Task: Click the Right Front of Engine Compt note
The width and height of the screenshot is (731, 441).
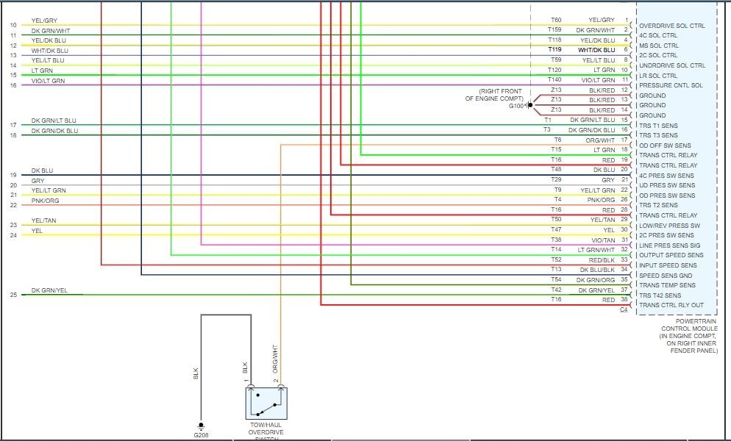Action: (x=495, y=95)
